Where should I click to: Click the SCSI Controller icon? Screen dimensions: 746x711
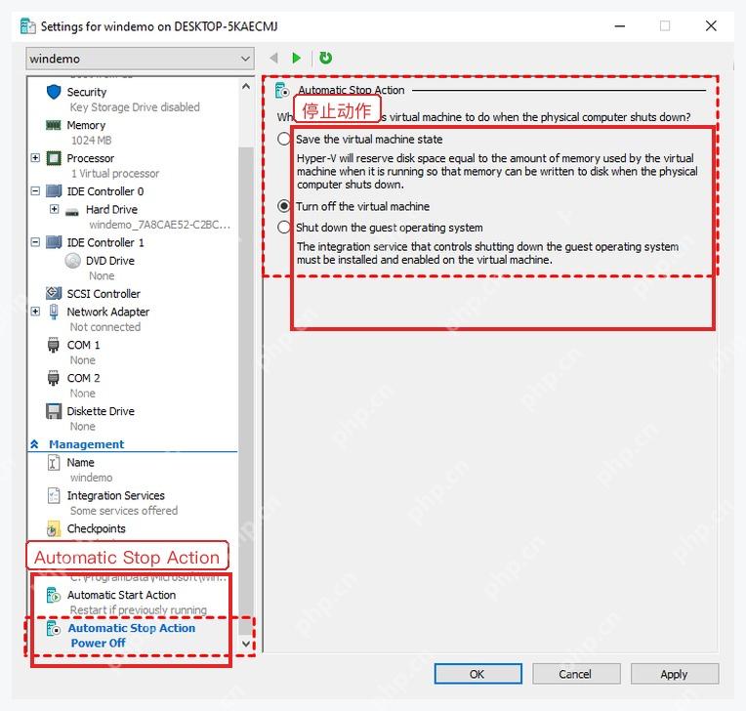tap(54, 293)
